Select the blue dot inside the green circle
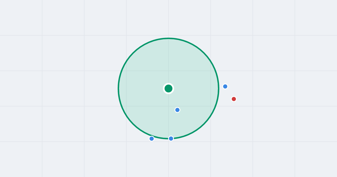337x177 pixels. [177, 110]
